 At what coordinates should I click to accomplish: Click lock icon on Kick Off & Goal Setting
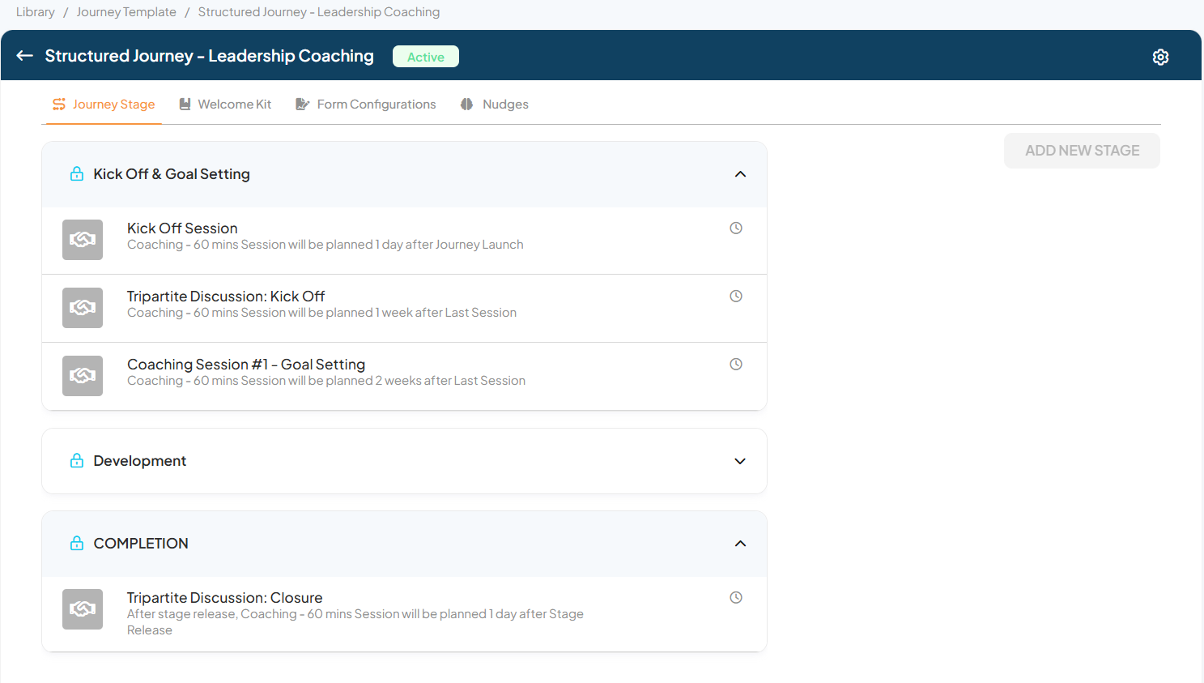pyautogui.click(x=77, y=174)
